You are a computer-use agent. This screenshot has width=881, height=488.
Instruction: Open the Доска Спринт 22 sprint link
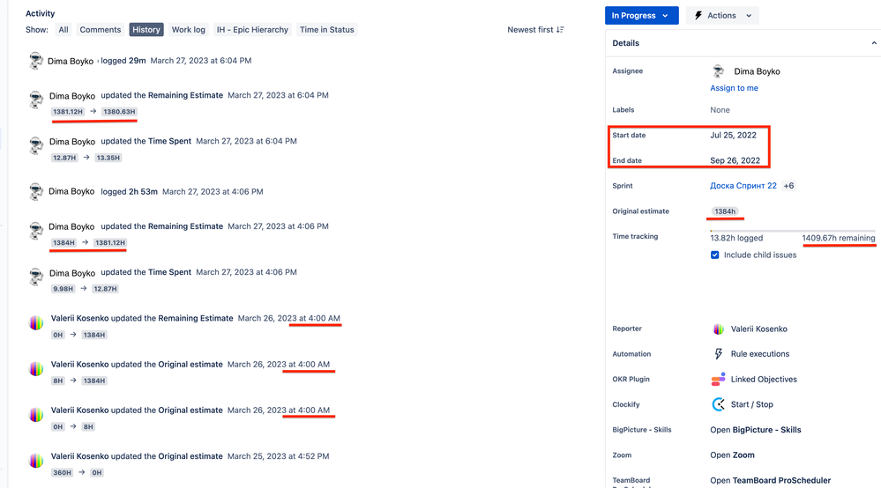pos(743,186)
